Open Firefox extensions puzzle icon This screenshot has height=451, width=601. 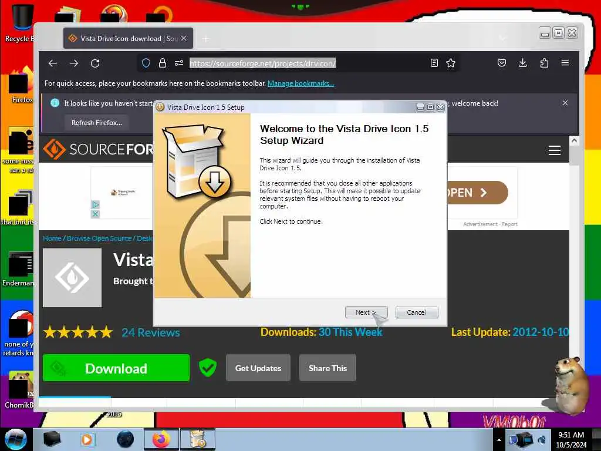(x=544, y=63)
